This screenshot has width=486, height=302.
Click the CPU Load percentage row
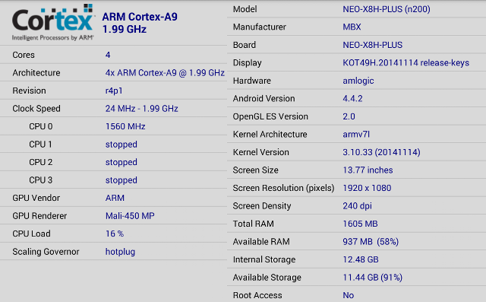click(x=113, y=234)
